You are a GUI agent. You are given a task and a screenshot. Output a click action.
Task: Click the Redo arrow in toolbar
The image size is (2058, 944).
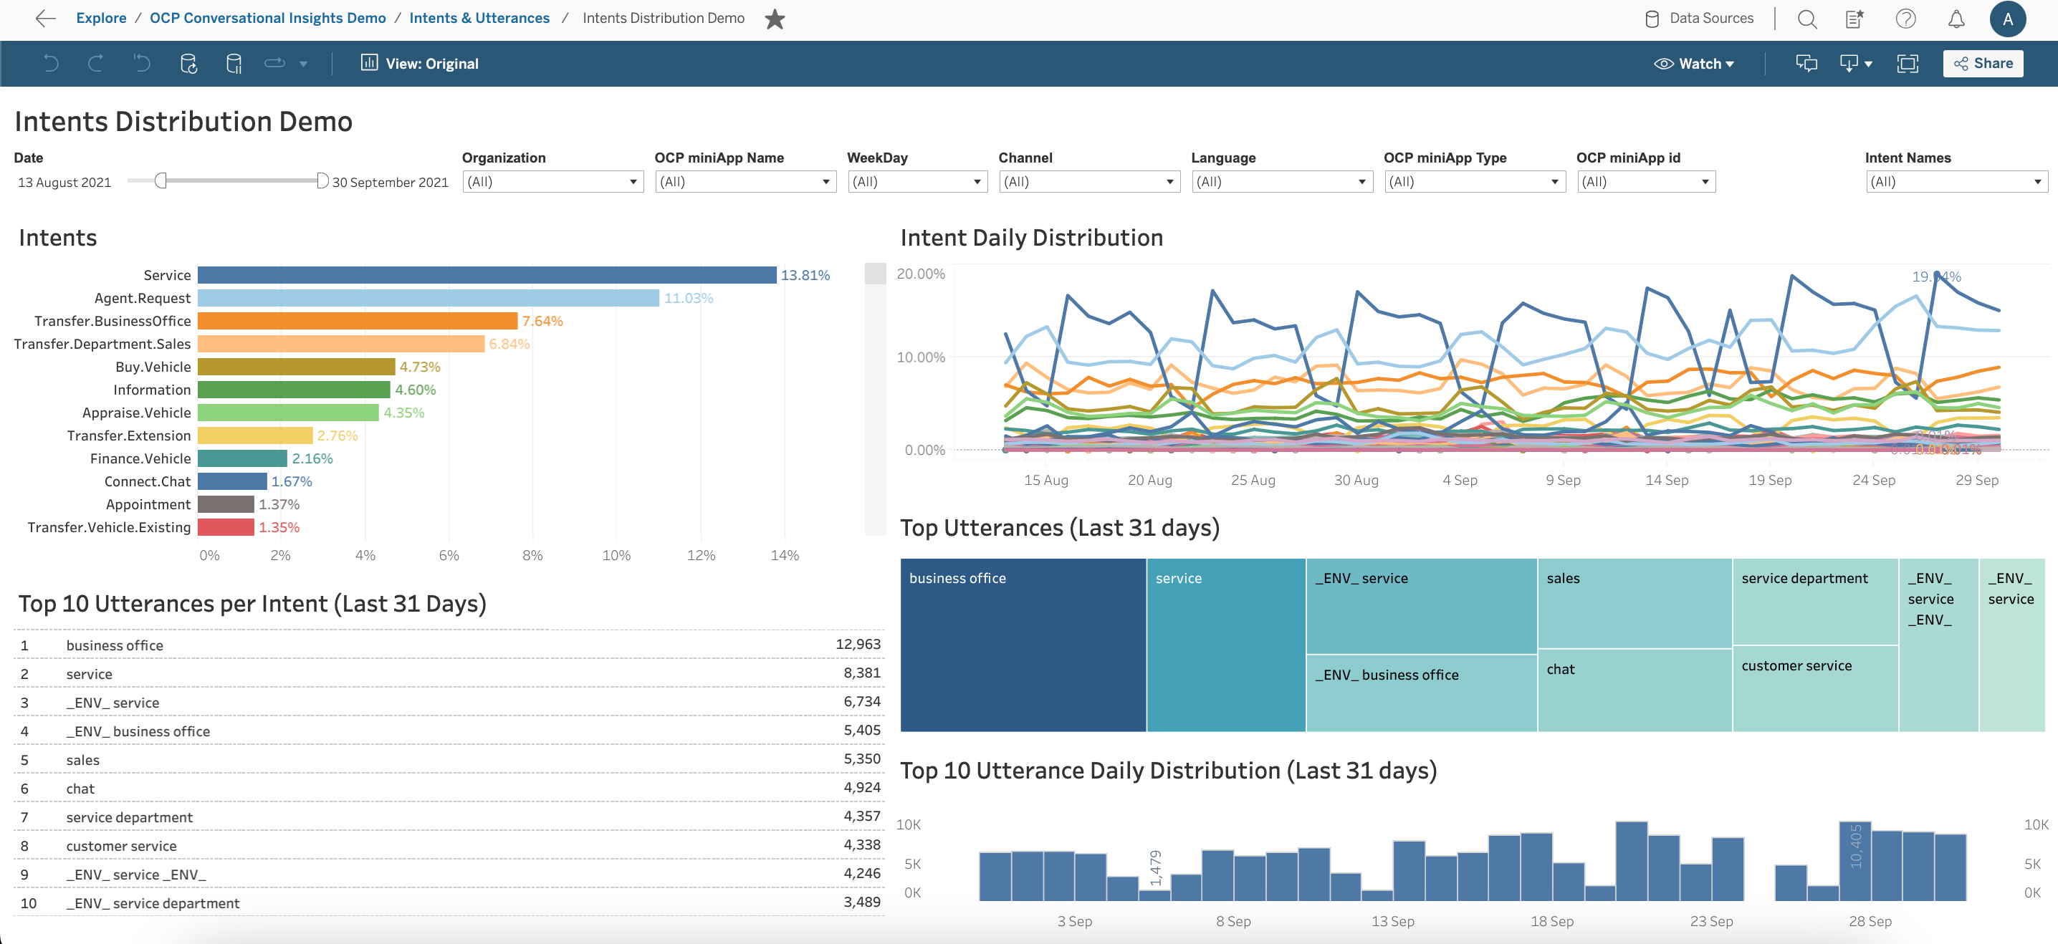(96, 63)
